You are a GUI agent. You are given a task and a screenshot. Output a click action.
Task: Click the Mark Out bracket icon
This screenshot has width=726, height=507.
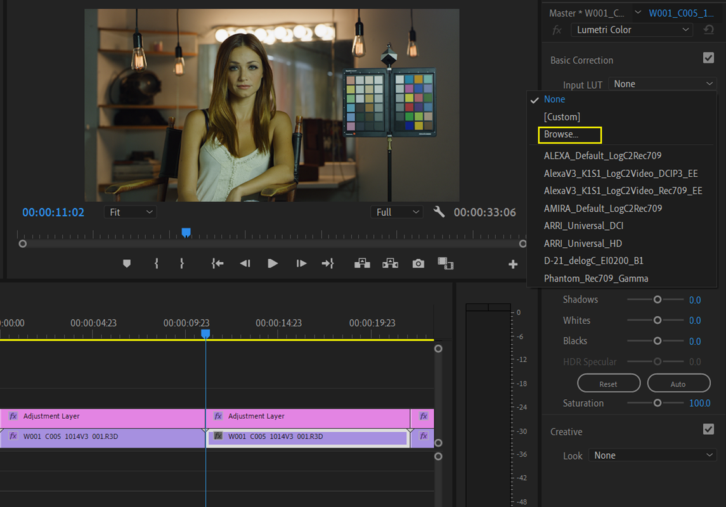[182, 264]
